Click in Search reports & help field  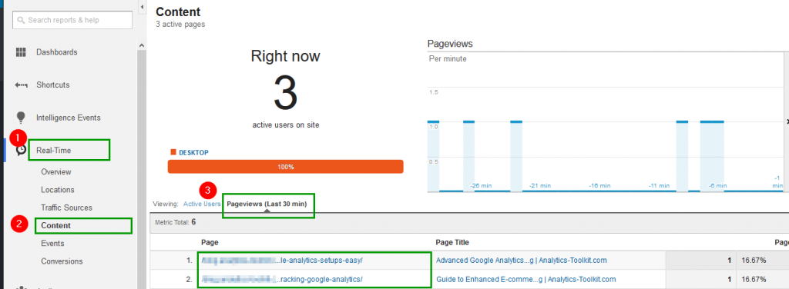[73, 20]
